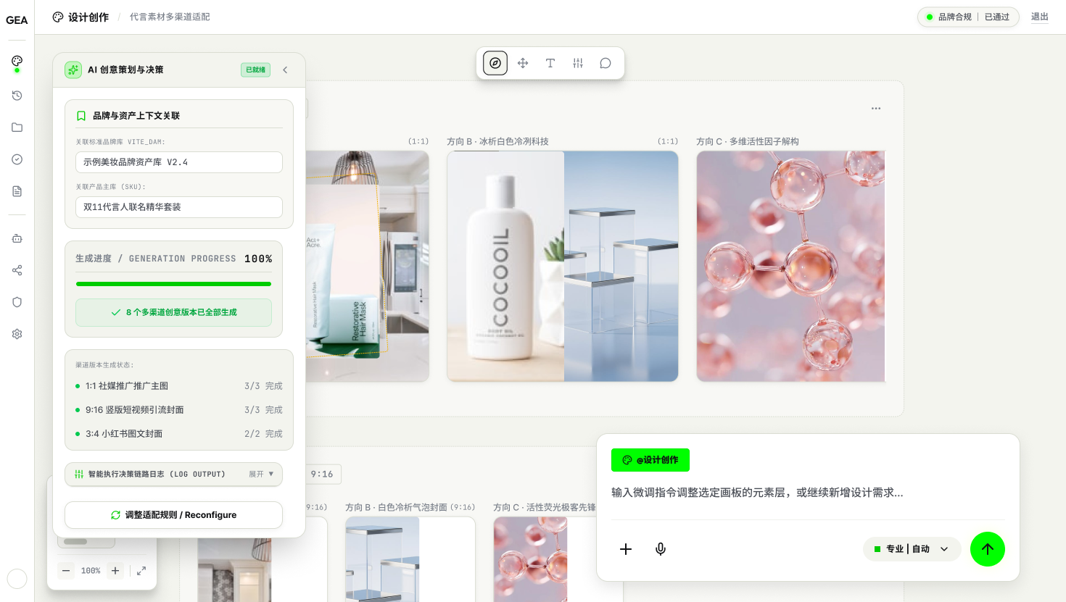
Task: Open the 专业 | 自动 mode dropdown
Action: click(x=912, y=549)
